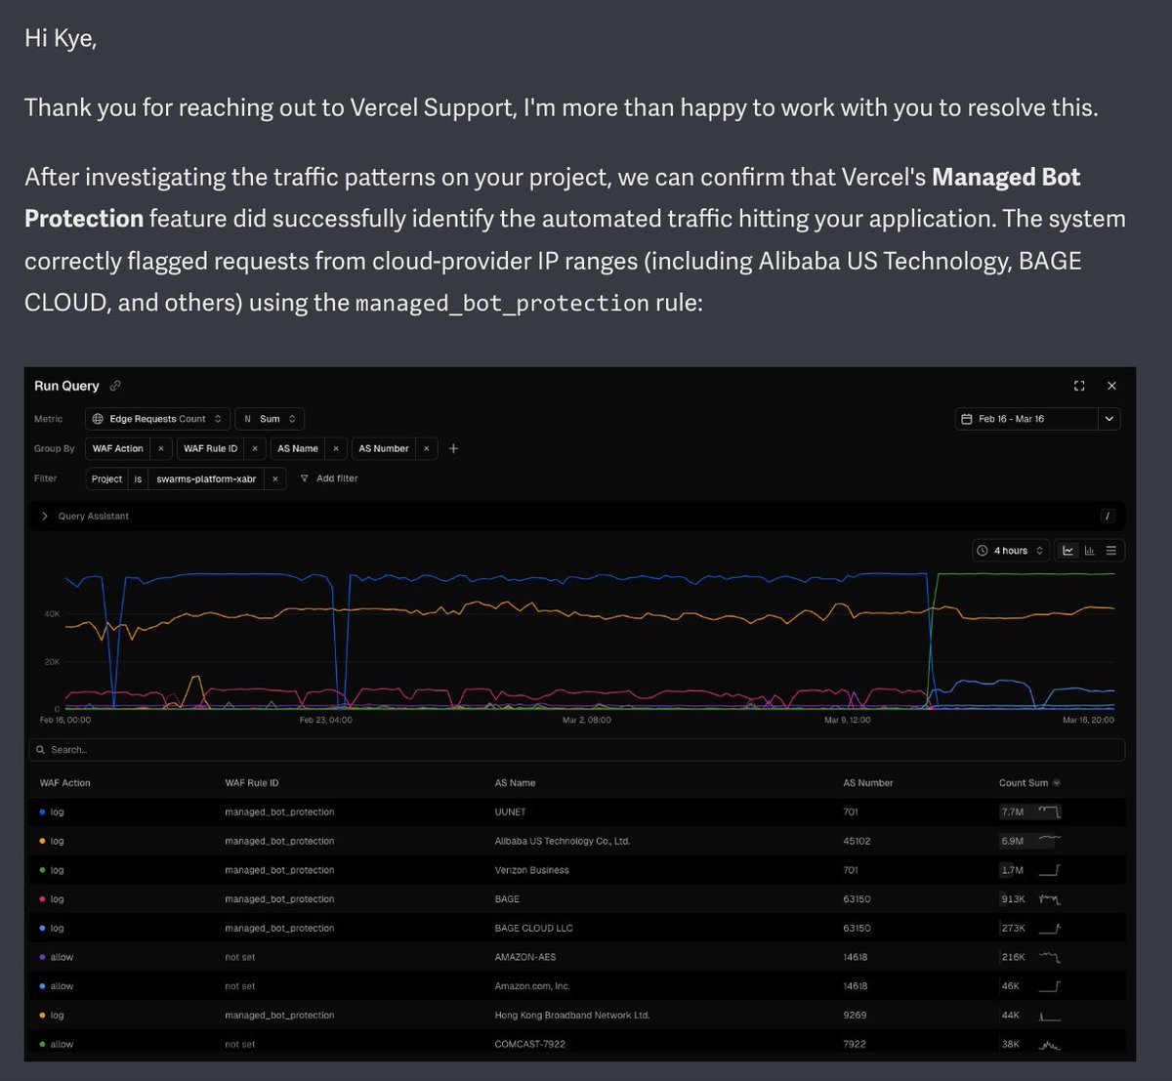This screenshot has width=1172, height=1081.
Task: Open the 4 hours interval dropdown
Action: click(1011, 551)
